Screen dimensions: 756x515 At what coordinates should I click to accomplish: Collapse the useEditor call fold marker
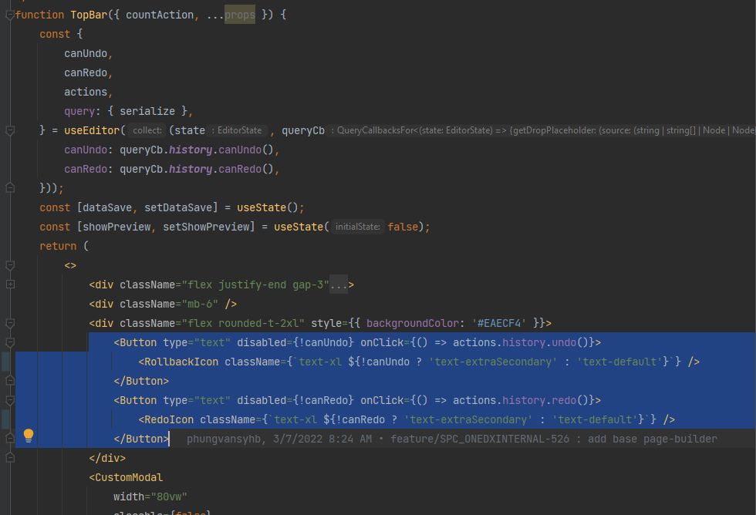pyautogui.click(x=9, y=130)
